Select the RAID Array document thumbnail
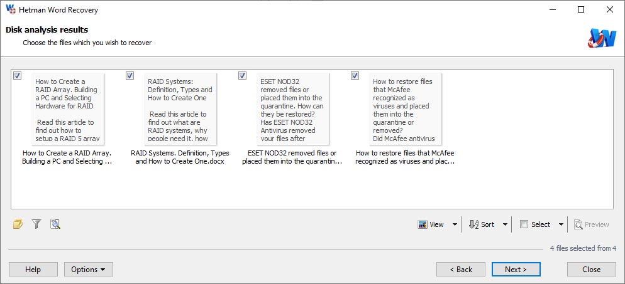Image resolution: width=625 pixels, height=284 pixels. 68,108
